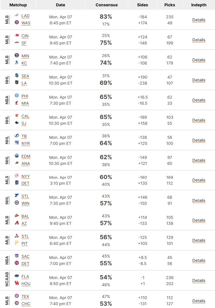Click the Matchup column header
Viewport: 215px width, 308px height.
[x=18, y=5]
